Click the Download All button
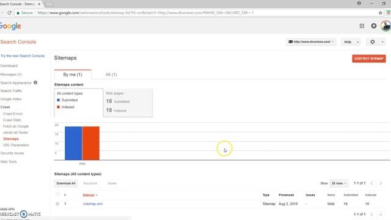The width and height of the screenshot is (391, 220). tap(66, 183)
